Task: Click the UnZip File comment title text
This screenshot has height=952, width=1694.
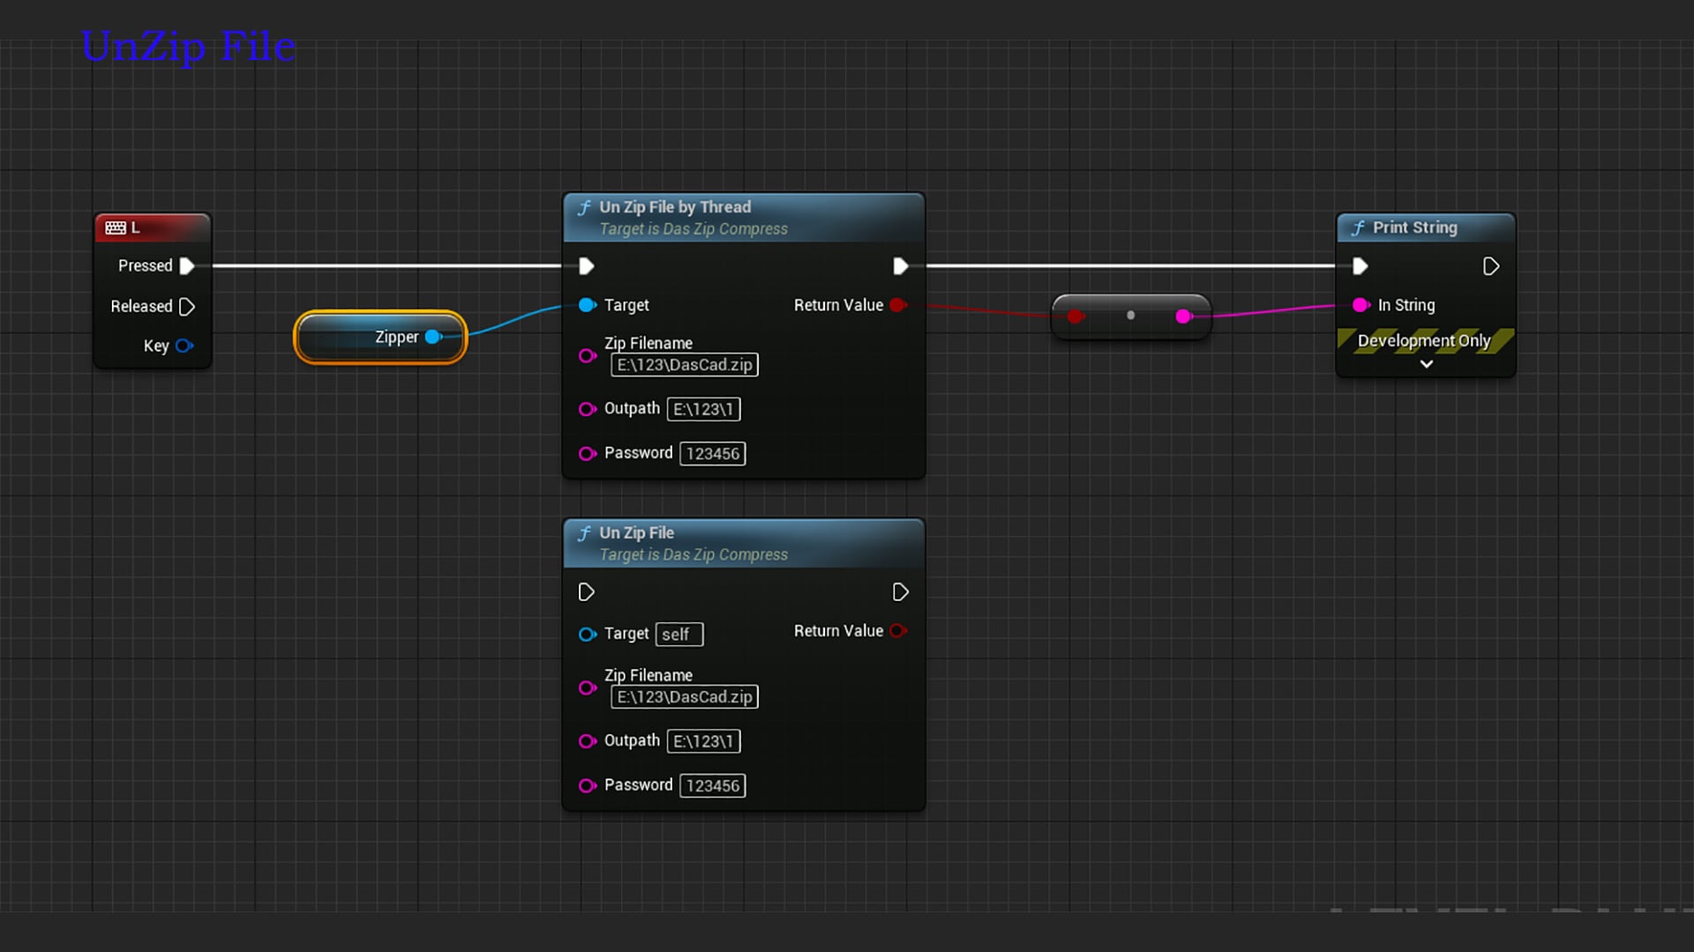Action: tap(188, 46)
